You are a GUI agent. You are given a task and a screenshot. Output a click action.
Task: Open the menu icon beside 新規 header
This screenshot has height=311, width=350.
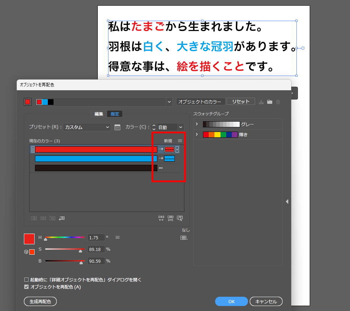[x=180, y=141]
